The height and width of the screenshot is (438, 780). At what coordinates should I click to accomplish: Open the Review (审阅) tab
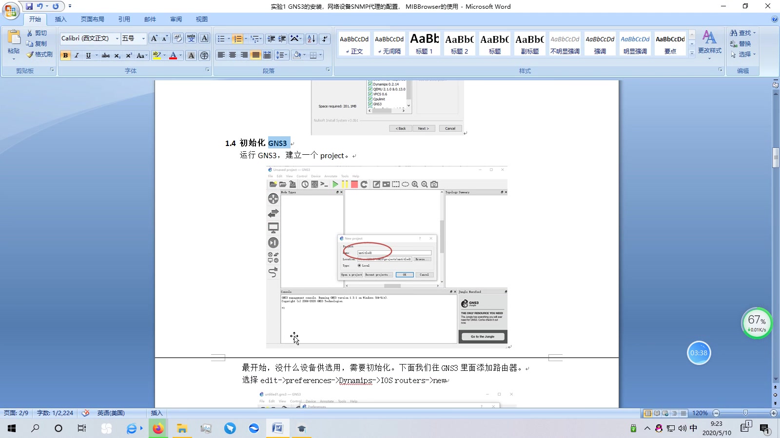click(176, 19)
